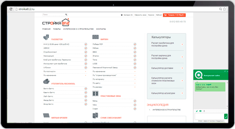The image size is (235, 129).
Task: Open the ГЛАВНАЯ menu item
Action: coord(46,29)
